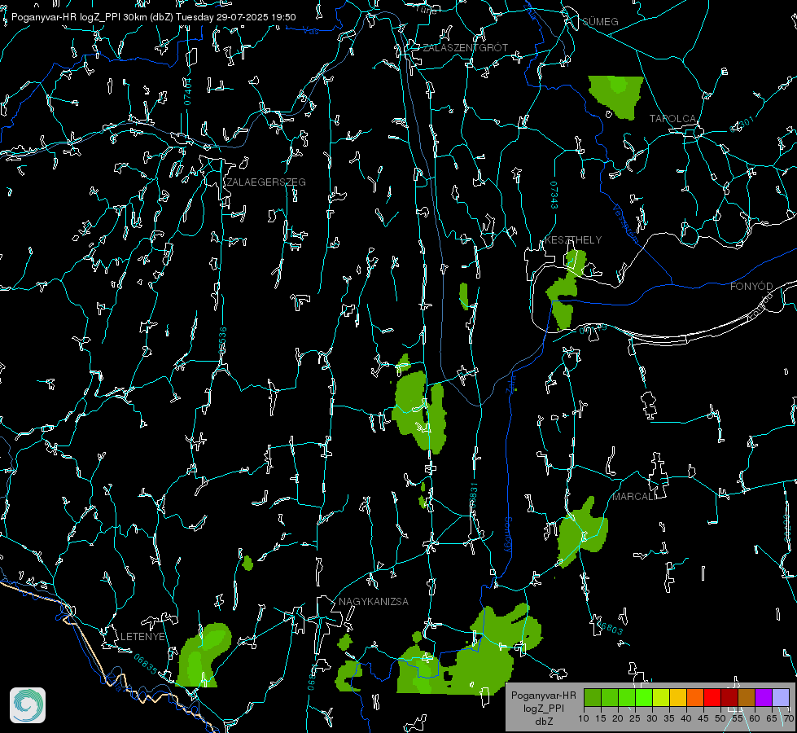797x733 pixels.
Task: Click the legend scale value 70
Action: (789, 719)
